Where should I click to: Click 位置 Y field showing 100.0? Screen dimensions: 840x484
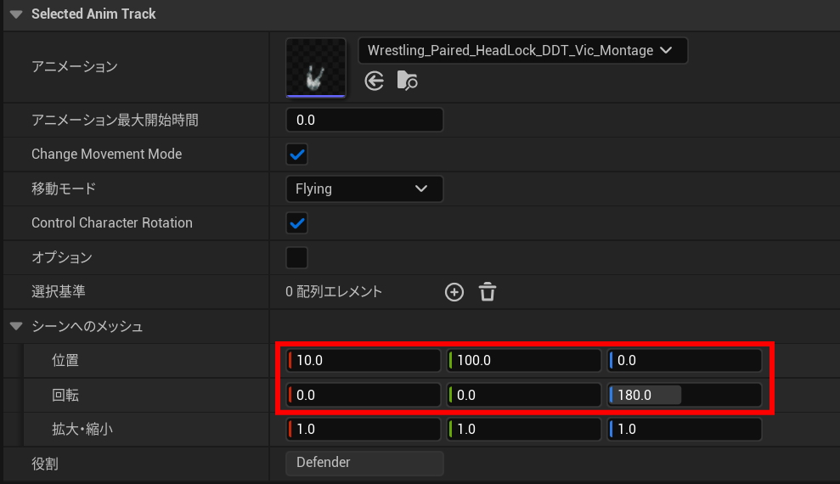click(524, 361)
